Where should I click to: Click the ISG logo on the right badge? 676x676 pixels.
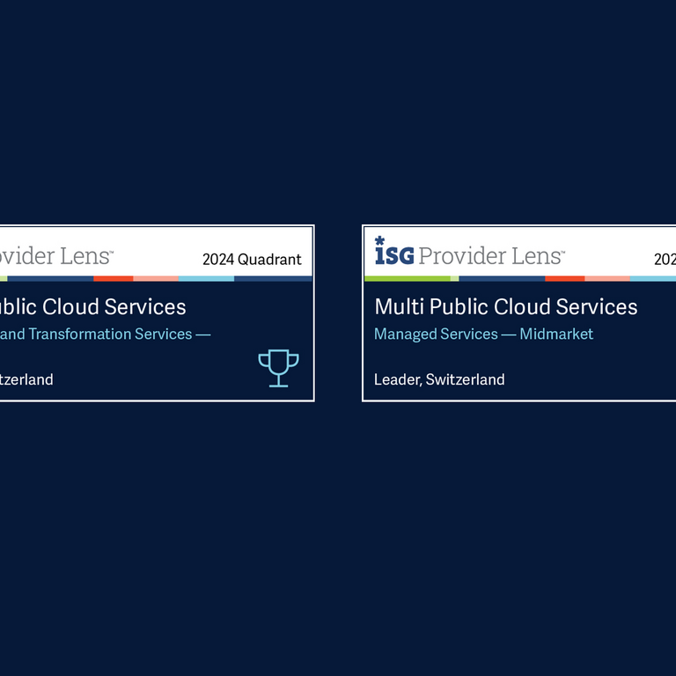pos(394,251)
